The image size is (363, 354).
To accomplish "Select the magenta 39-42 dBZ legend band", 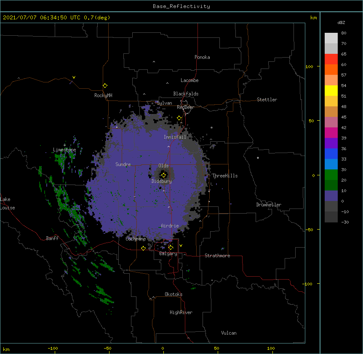I will tap(331, 132).
